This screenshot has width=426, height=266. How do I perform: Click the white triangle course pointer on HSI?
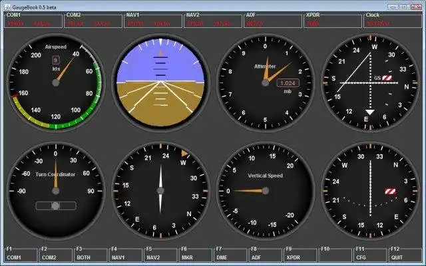370,112
